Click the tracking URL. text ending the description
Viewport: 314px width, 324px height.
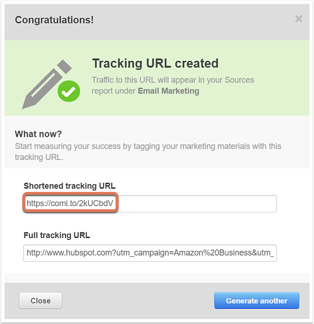[x=39, y=157]
